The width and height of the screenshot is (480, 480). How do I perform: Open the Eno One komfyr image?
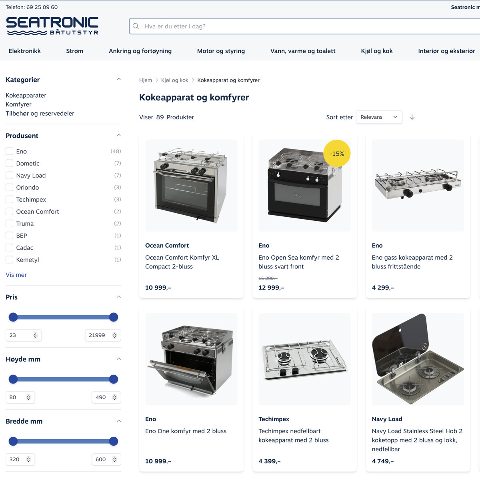click(x=191, y=359)
